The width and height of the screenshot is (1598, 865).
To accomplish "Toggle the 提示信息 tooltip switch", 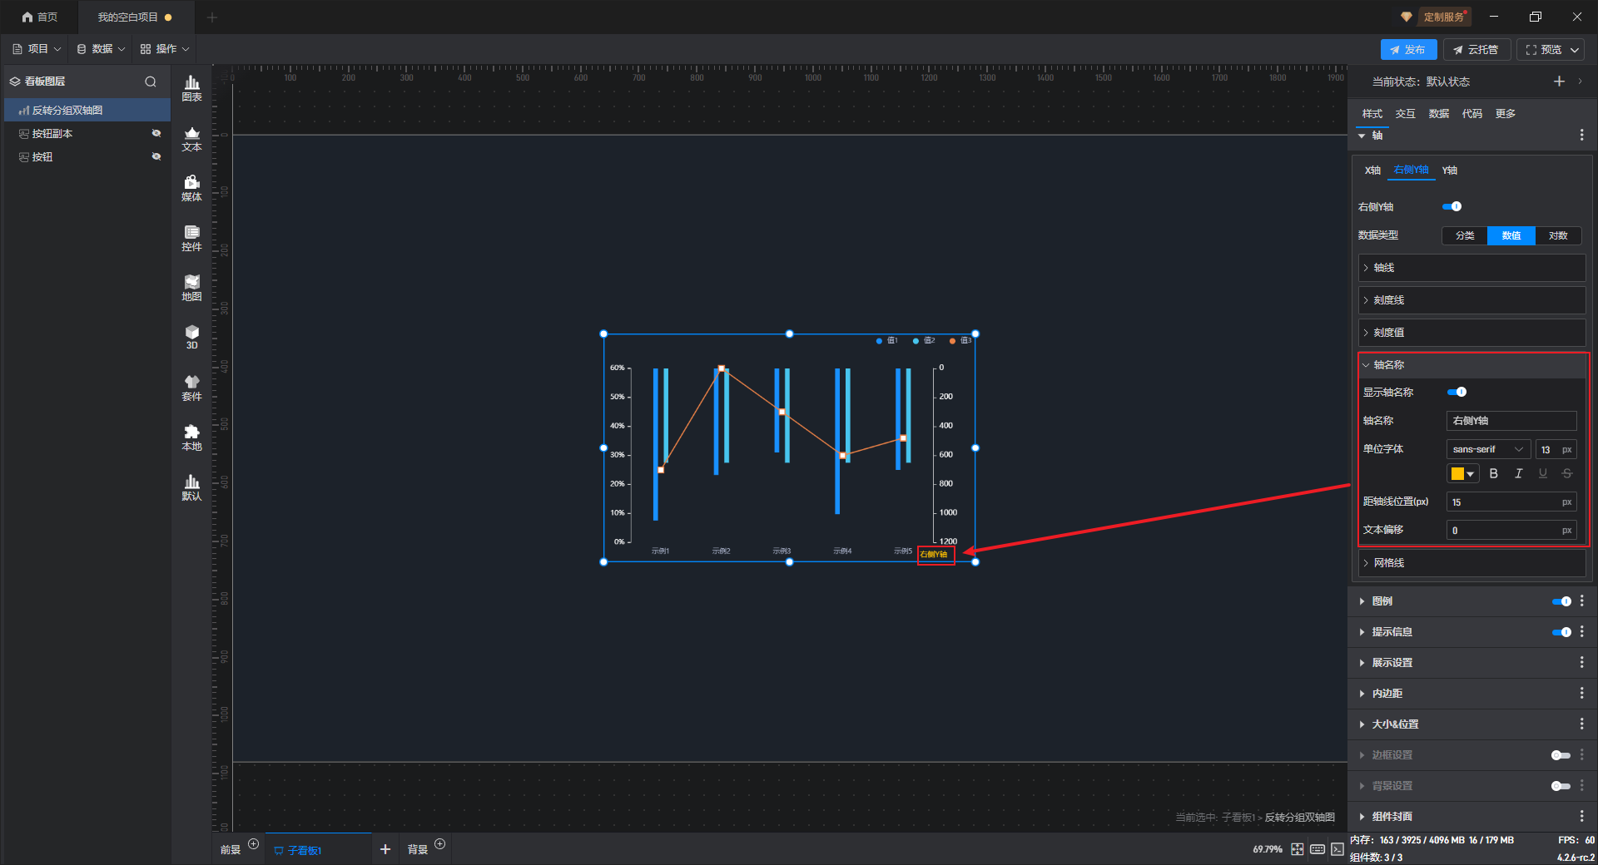I will [1561, 632].
